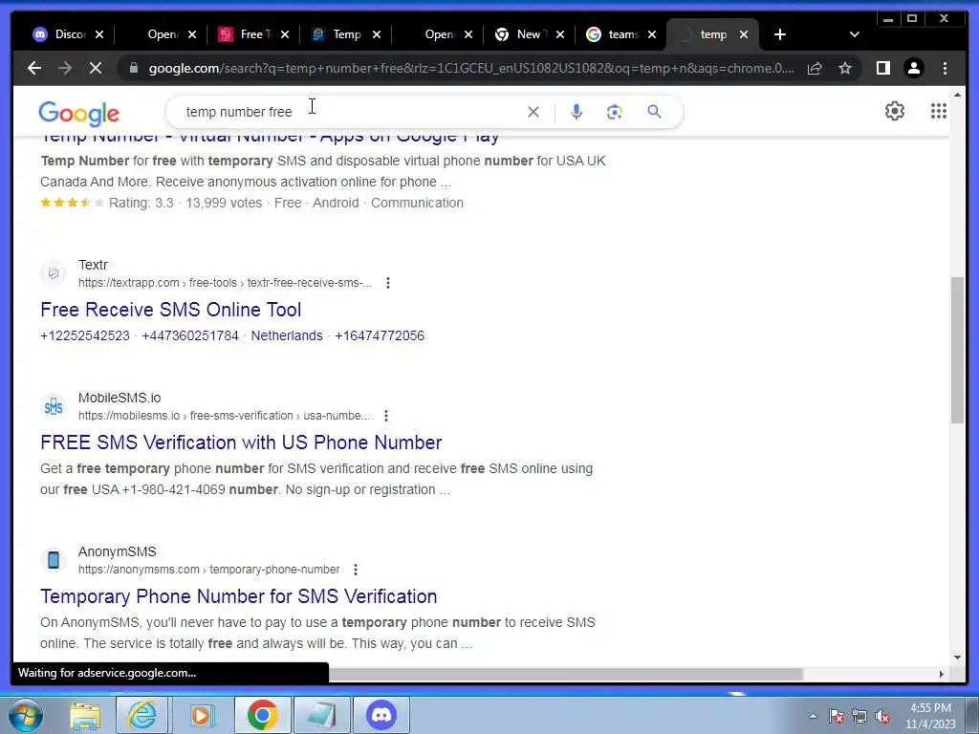Click the mobilesms.io URL breadcrumb
Image resolution: width=979 pixels, height=734 pixels.
point(224,416)
